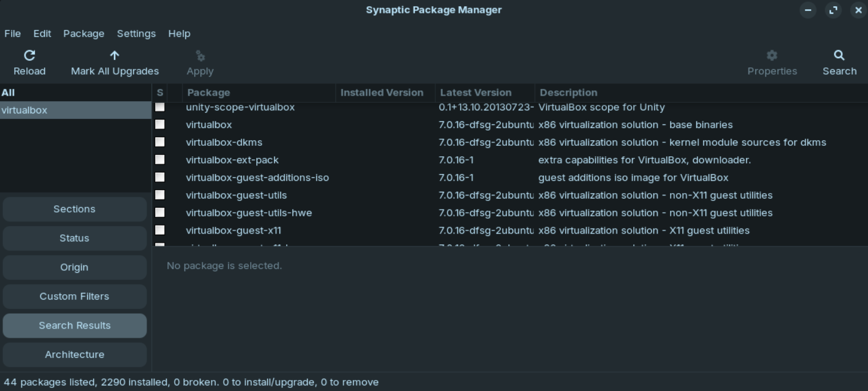This screenshot has width=868, height=391.
Task: Open the Package menu
Action: coord(83,34)
